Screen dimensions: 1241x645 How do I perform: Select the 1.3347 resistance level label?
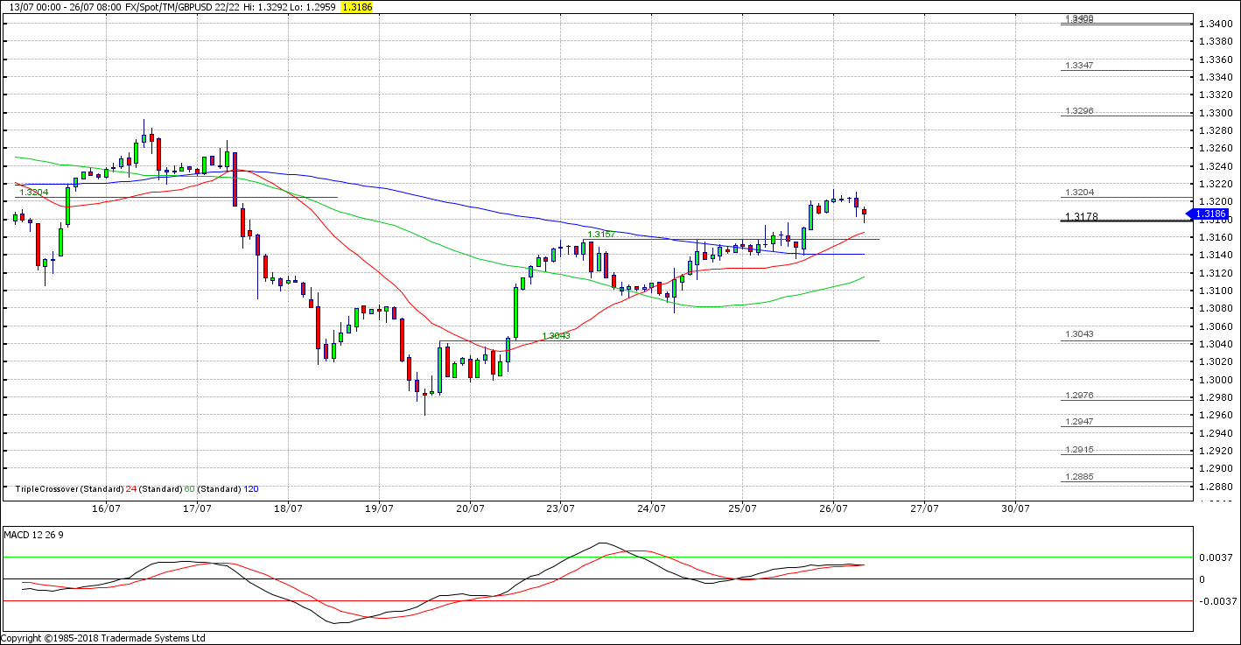[1081, 66]
